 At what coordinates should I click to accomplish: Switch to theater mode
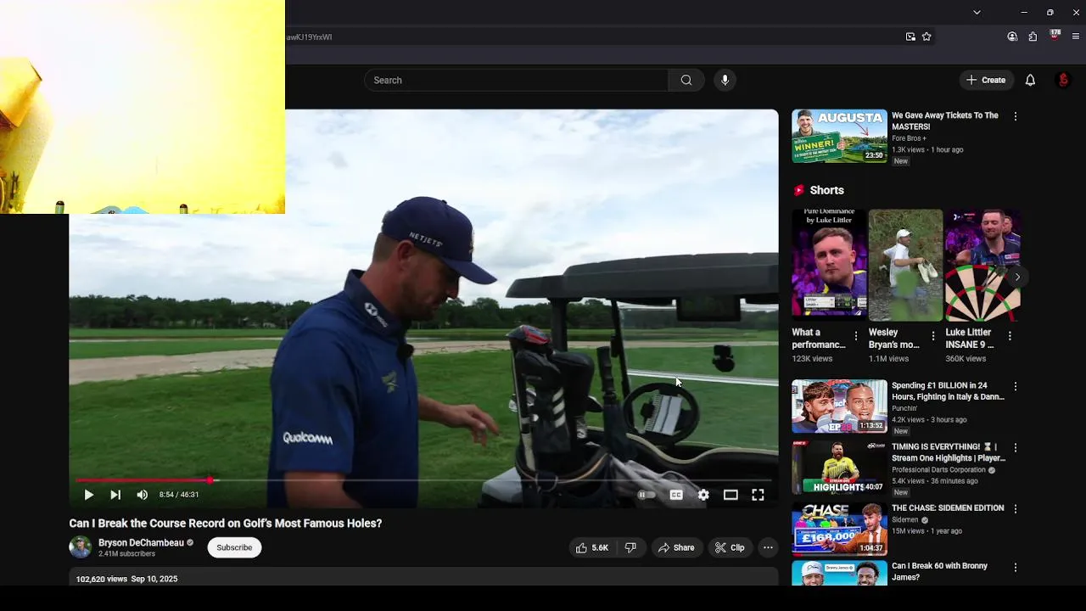(x=731, y=495)
